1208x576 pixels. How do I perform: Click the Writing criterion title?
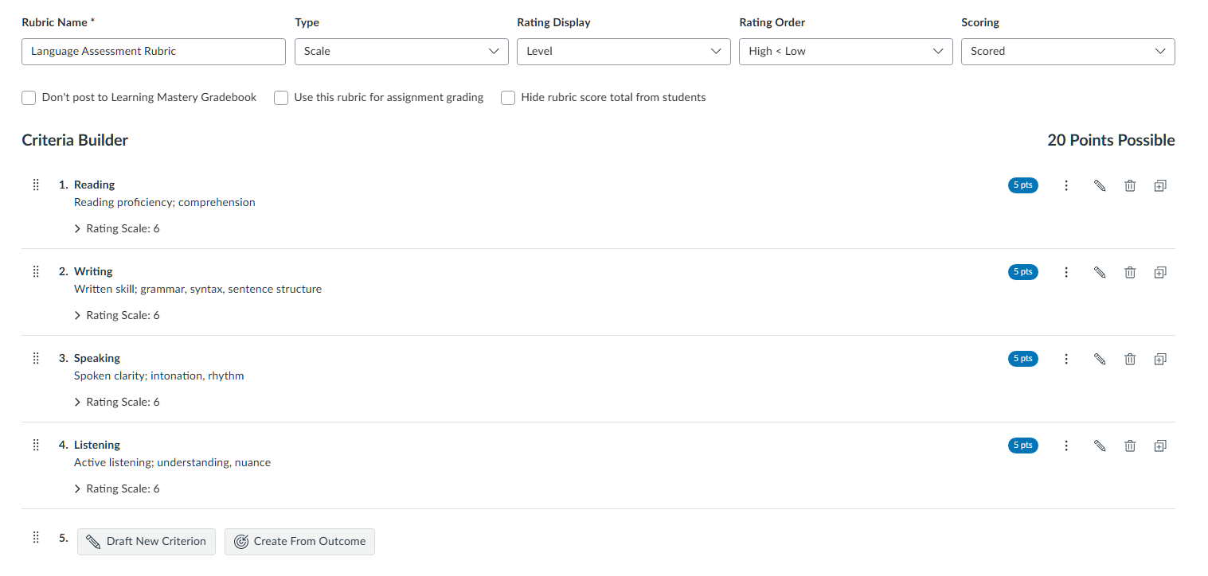pyautogui.click(x=93, y=271)
